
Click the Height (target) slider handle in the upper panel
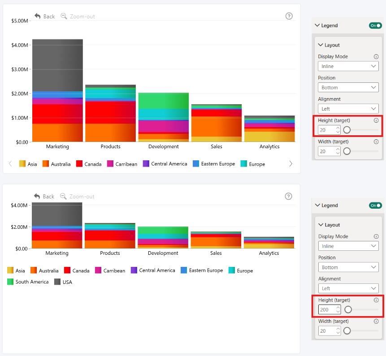(x=347, y=130)
